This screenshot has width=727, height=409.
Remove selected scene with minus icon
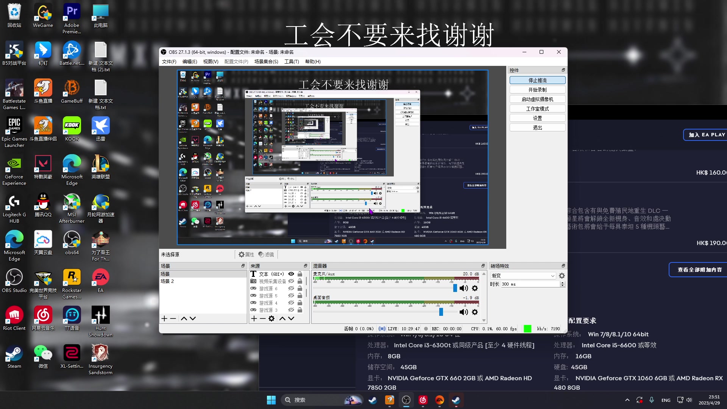[173, 318]
